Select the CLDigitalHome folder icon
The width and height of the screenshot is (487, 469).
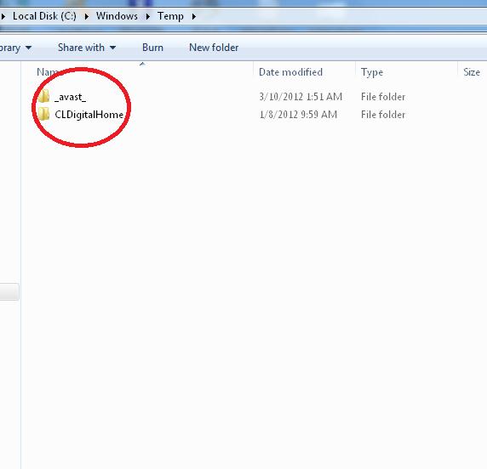click(43, 114)
